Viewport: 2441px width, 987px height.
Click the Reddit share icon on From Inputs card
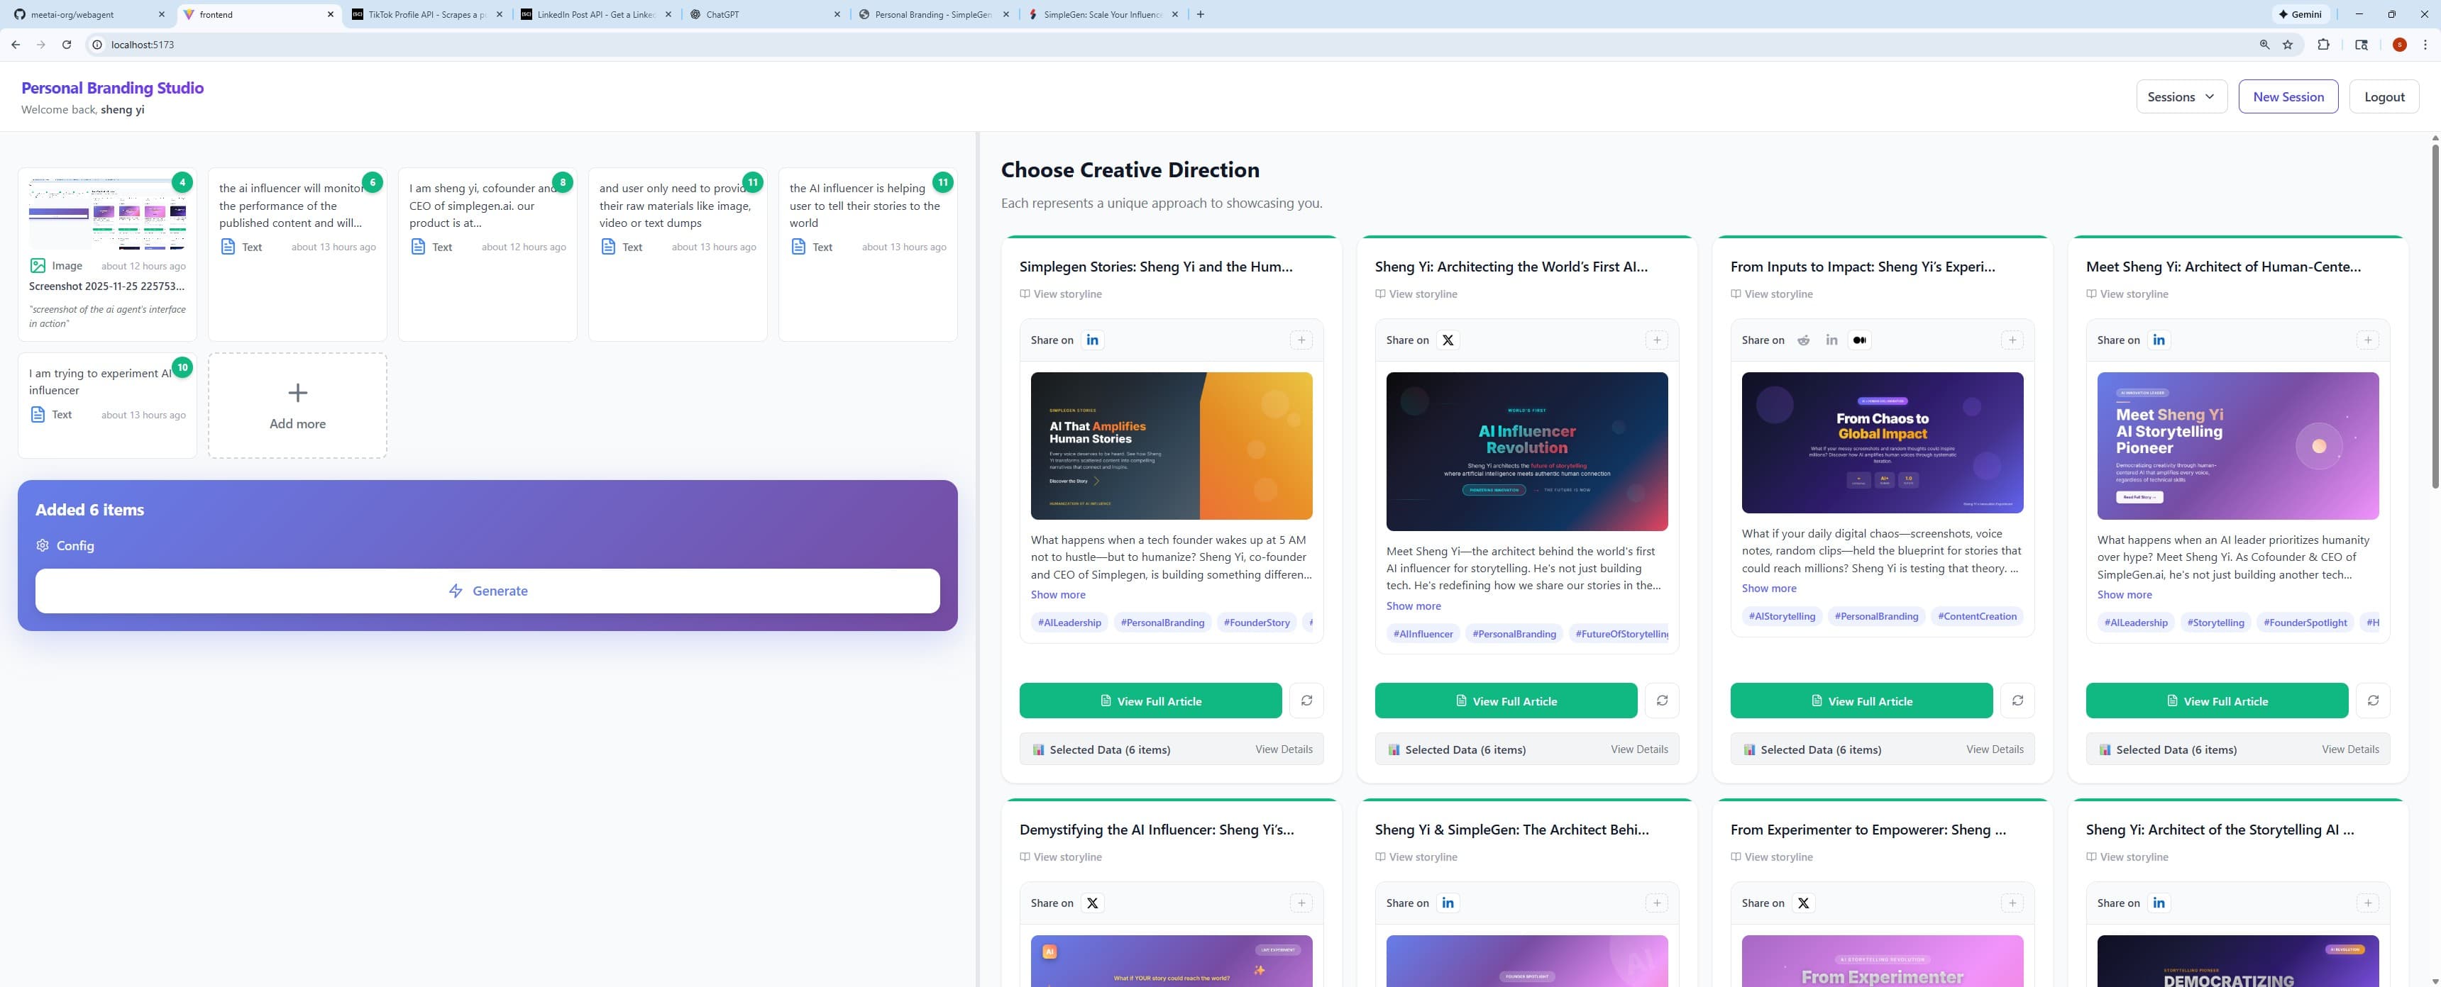point(1803,340)
